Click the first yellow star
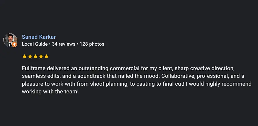Screen dimensions: 258x126 pyautogui.click(x=25, y=57)
